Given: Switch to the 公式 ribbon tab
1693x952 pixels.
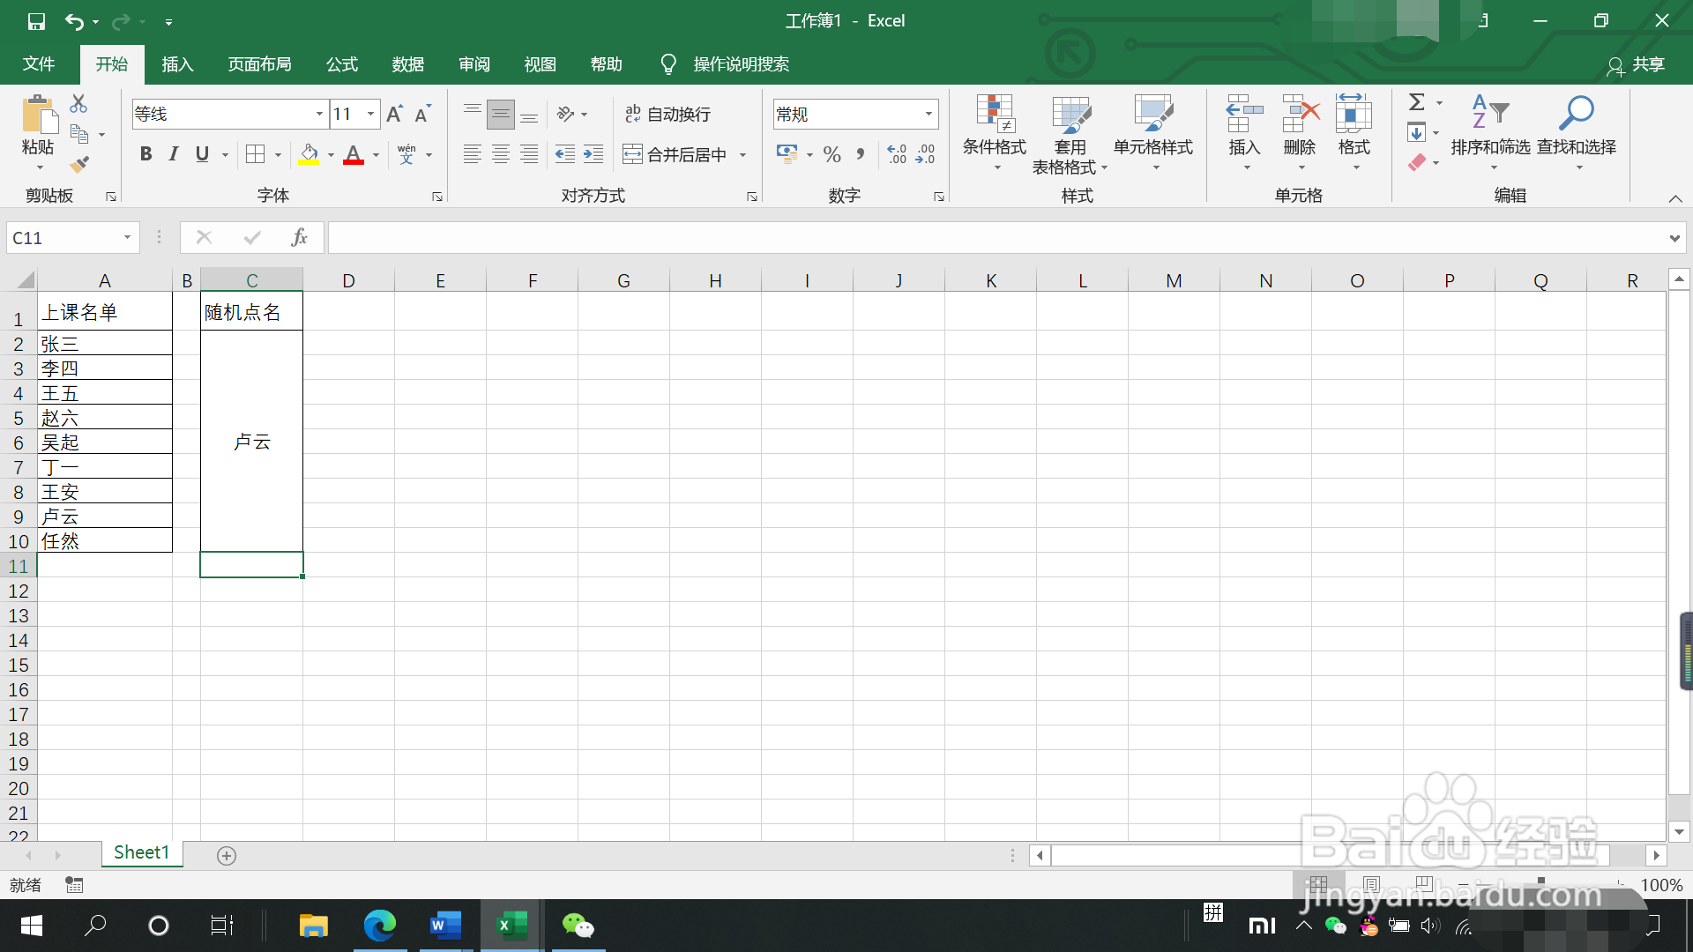Looking at the screenshot, I should pyautogui.click(x=342, y=64).
